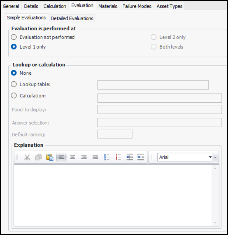This screenshot has width=228, height=235.
Task: Decrease the paragraph indent
Action: point(129,157)
